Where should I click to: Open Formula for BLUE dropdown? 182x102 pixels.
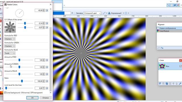pyautogui.click(x=10, y=53)
